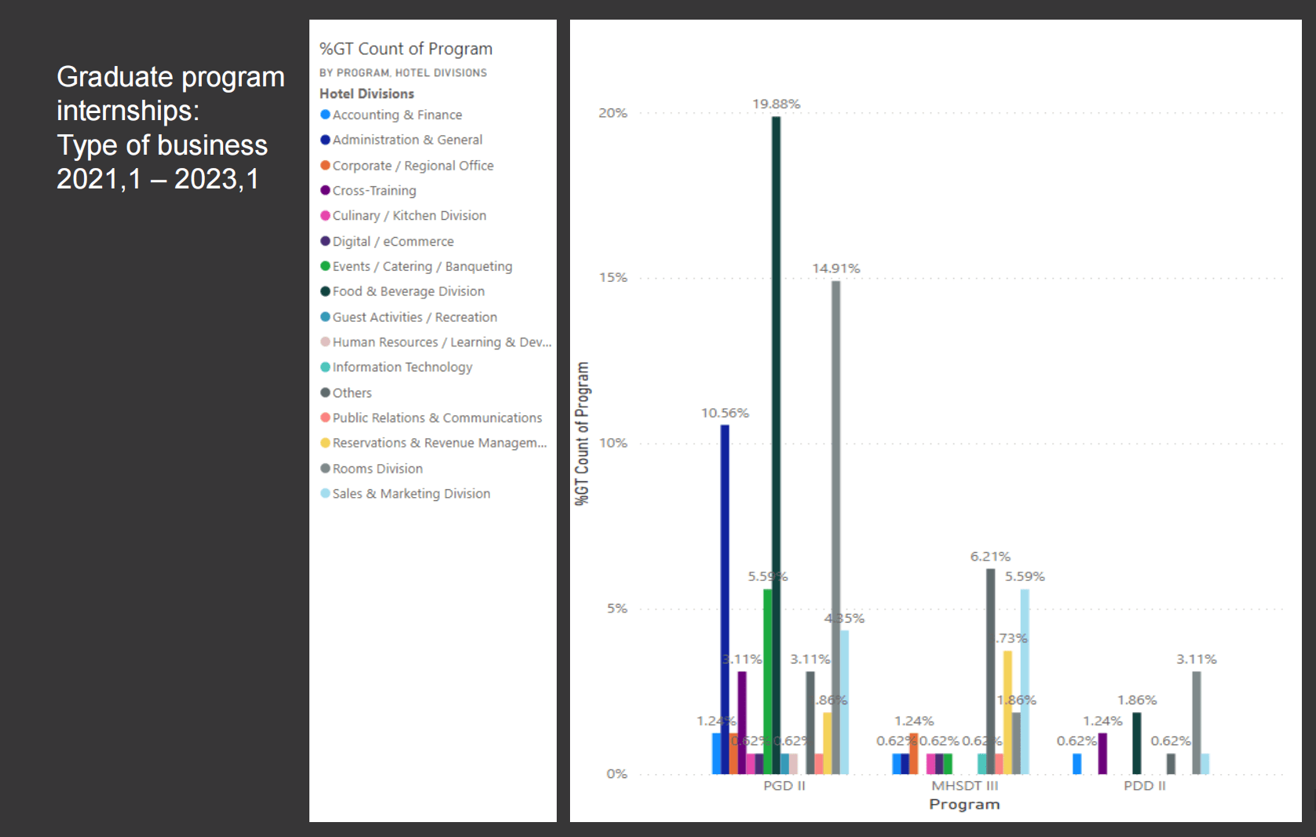Click the Hotel Divisions legend heading
1316x837 pixels.
tap(367, 93)
